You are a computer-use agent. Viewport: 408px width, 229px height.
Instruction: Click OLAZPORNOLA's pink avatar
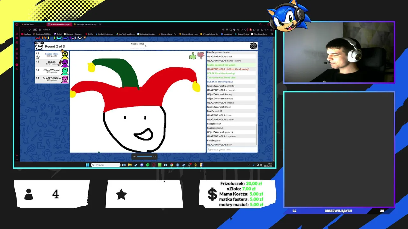point(65,79)
